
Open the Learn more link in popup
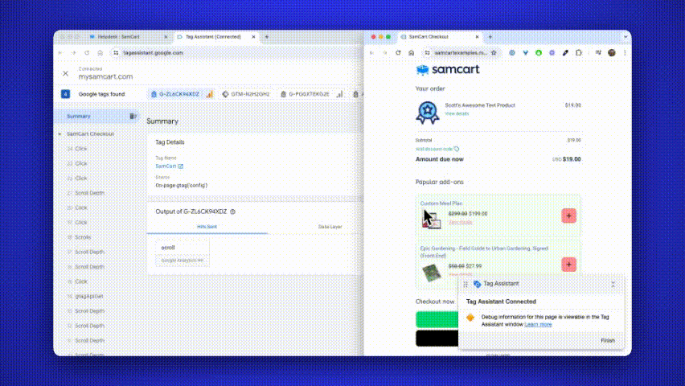538,324
